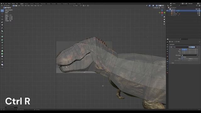Select the Rip Region tool
The image size is (201, 113).
coord(2,67)
